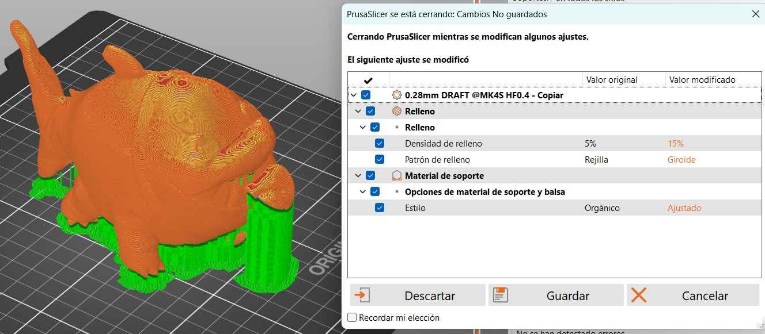Click the orange X icon on the Cancelar button
This screenshot has width=765, height=334.
click(638, 295)
